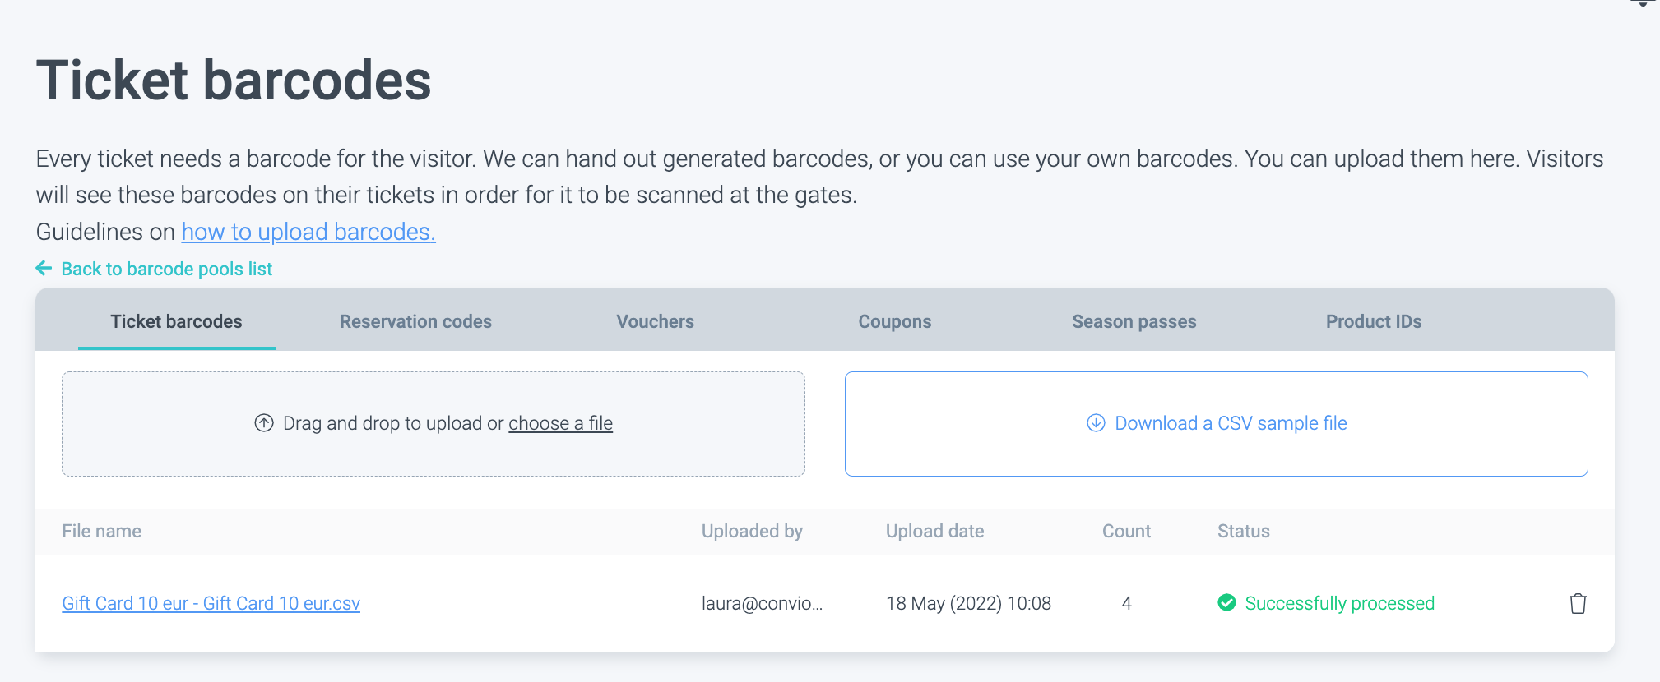
Task: Go back via Back to barcode pools list text
Action: pos(166,269)
